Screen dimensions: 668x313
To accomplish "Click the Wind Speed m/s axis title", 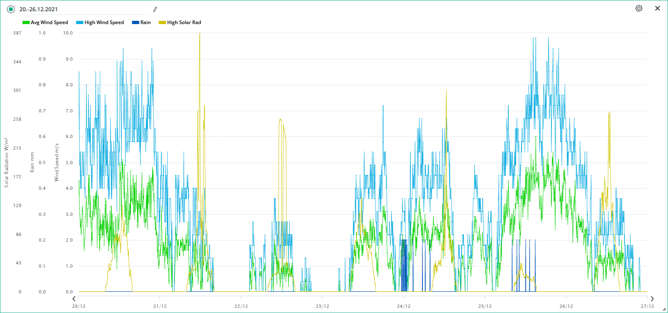I will [57, 162].
